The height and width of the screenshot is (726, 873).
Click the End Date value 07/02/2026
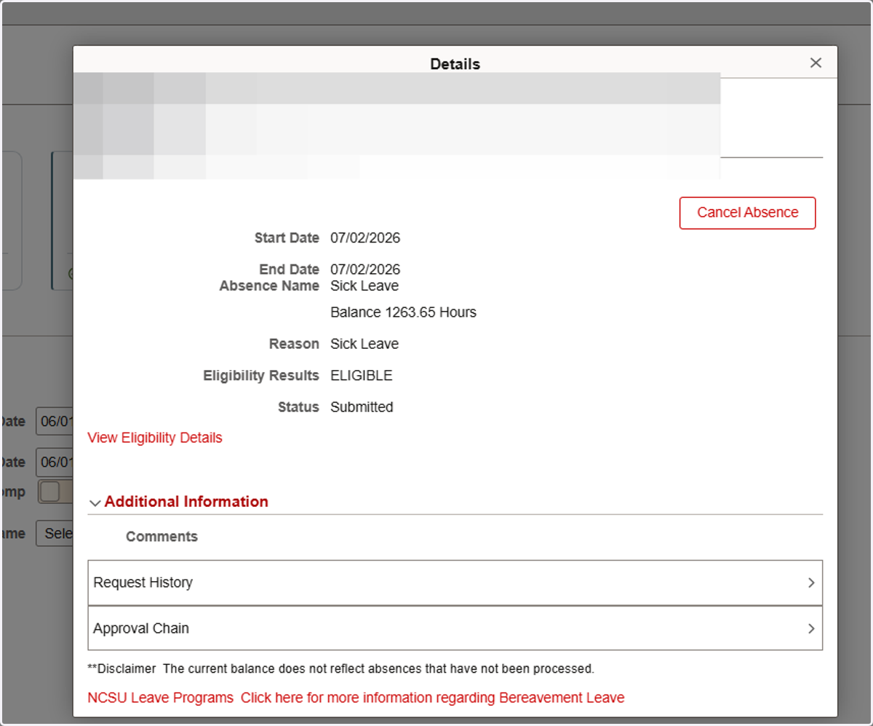point(365,269)
